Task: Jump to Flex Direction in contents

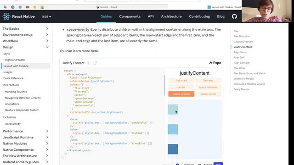Action: [242, 36]
